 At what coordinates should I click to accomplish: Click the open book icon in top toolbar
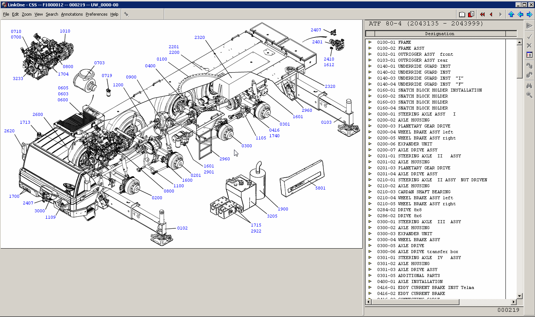[462, 14]
